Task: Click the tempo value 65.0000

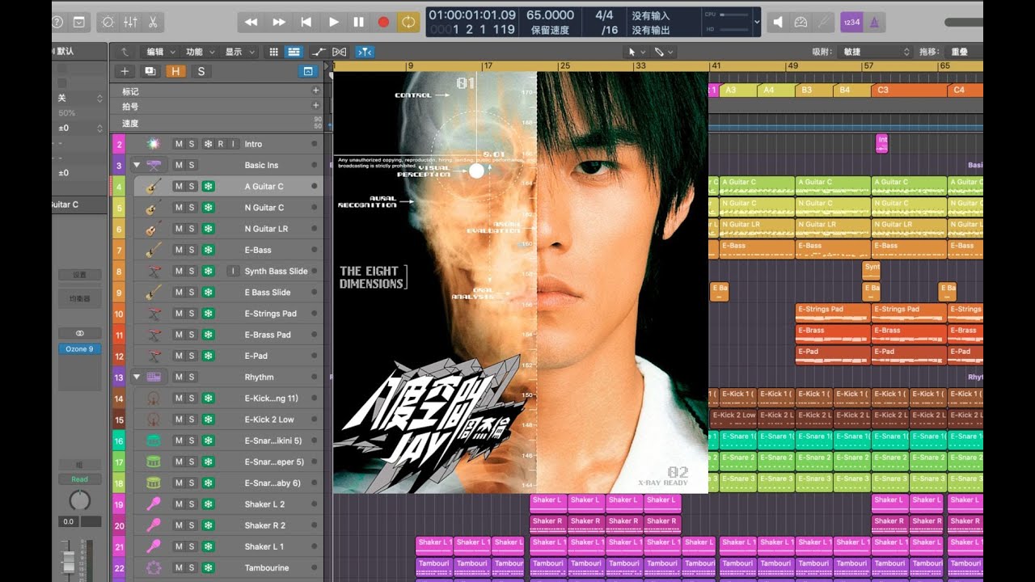Action: (550, 15)
